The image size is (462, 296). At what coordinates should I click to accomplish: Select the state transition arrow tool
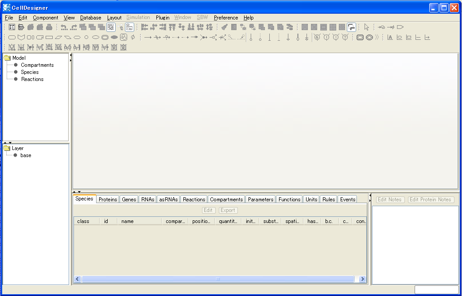[148, 37]
